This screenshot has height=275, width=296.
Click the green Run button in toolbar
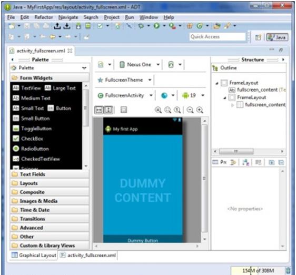[x=156, y=26]
